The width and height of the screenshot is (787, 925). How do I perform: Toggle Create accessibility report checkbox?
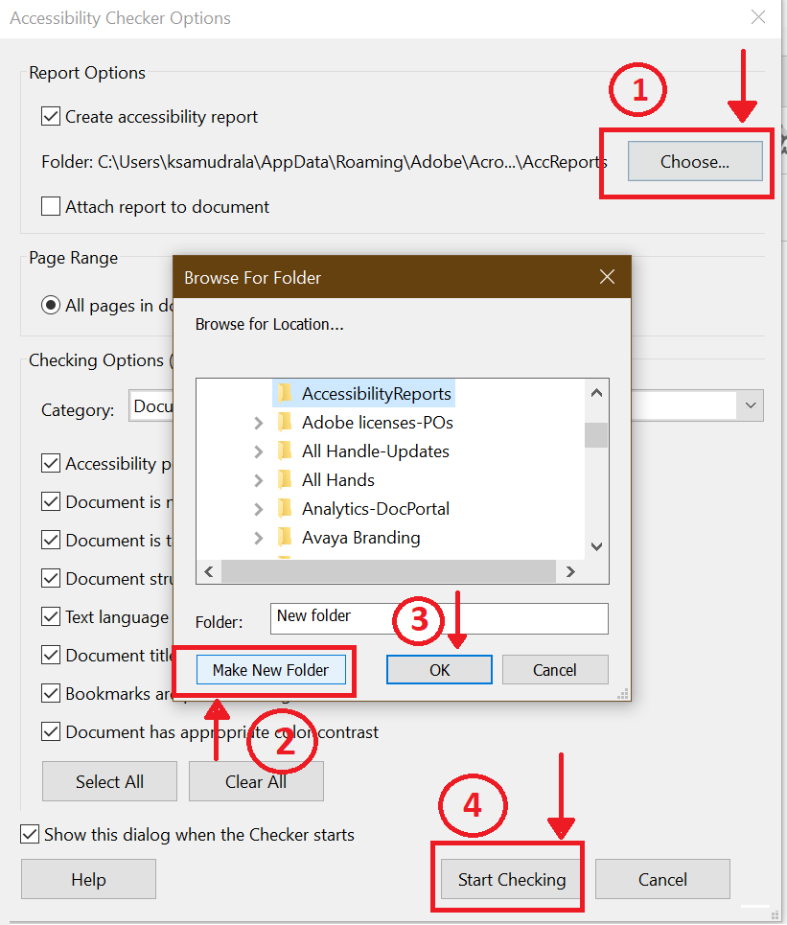[51, 116]
